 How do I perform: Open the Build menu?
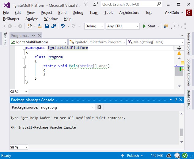point(62,13)
